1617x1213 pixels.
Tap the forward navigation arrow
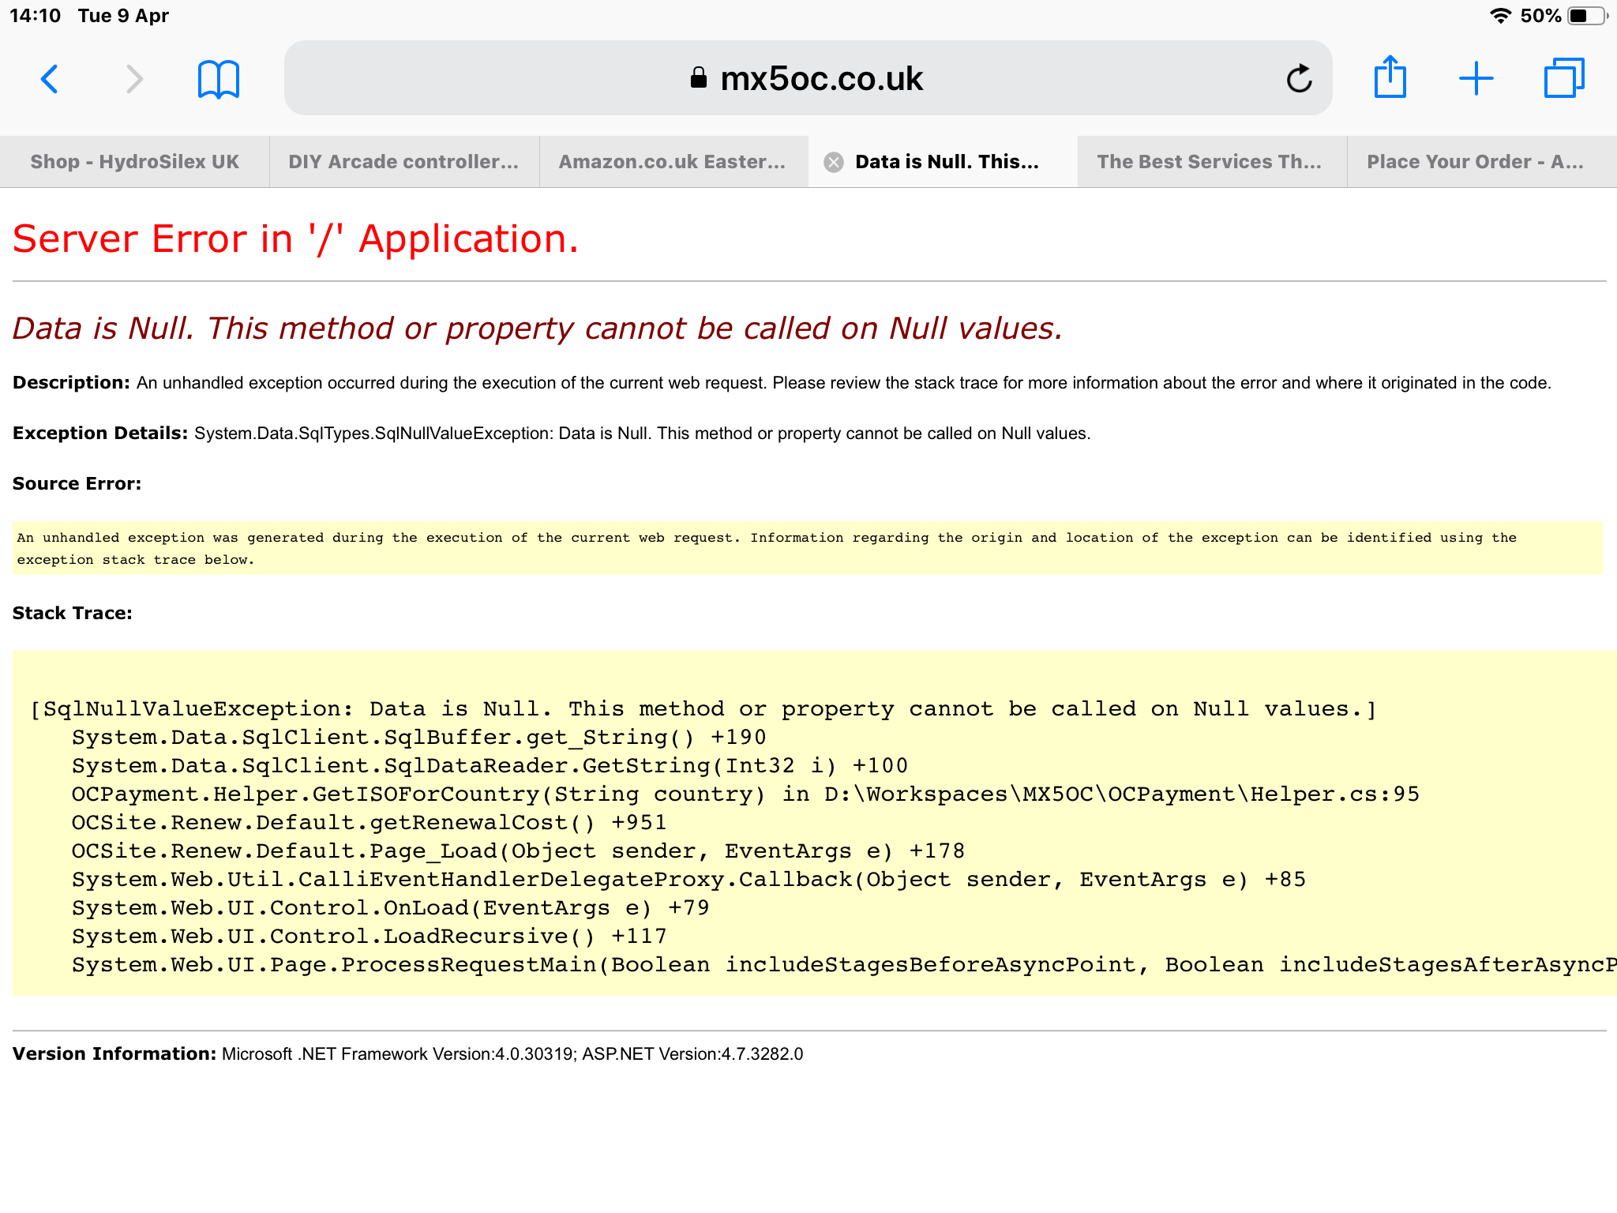[135, 79]
